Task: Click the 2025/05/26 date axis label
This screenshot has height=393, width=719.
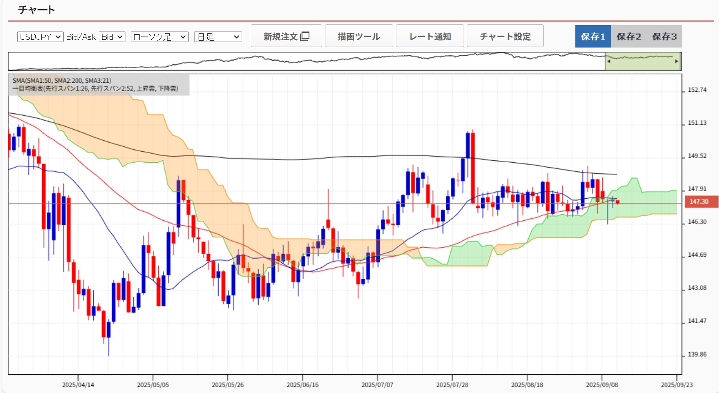Action: (x=228, y=385)
